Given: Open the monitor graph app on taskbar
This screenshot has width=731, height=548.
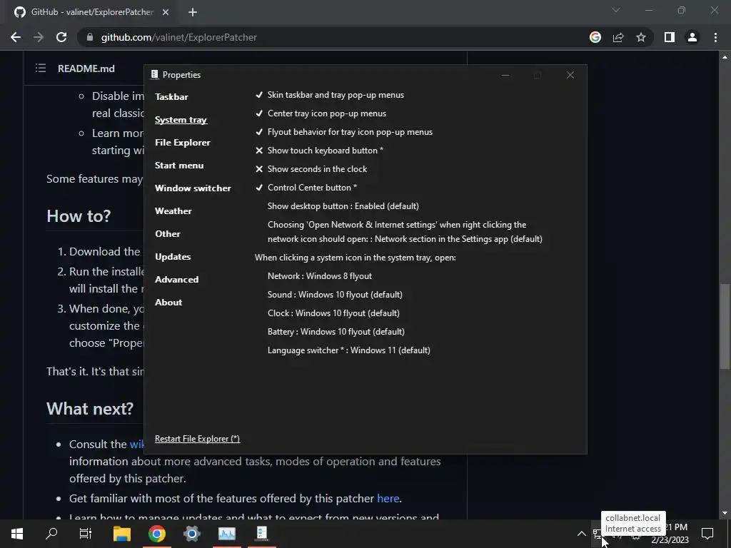Looking at the screenshot, I should point(227,533).
